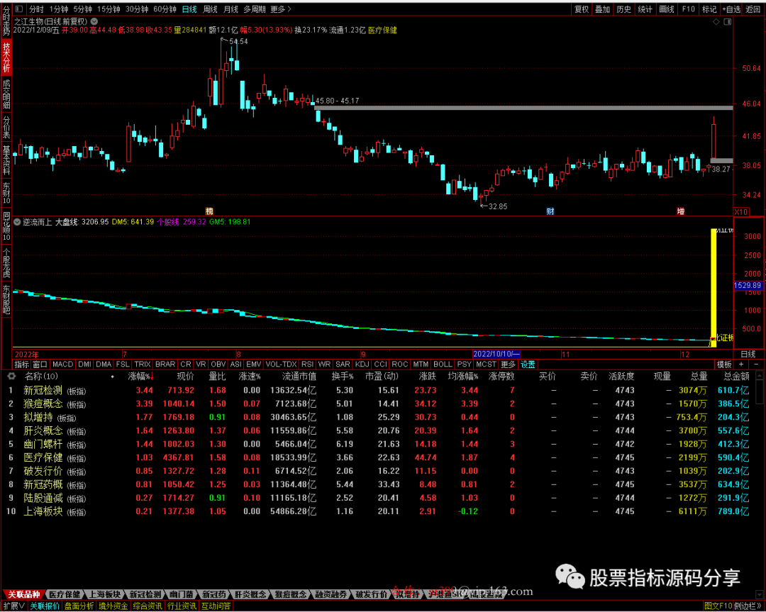Expand the 侧边栏 sidebar toggle
766x612 pixels.
click(x=748, y=606)
